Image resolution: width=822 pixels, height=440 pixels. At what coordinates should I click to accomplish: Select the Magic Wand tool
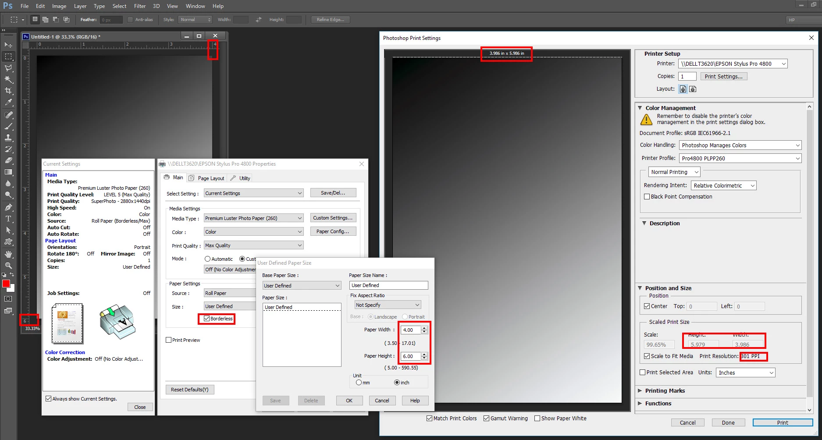point(8,79)
